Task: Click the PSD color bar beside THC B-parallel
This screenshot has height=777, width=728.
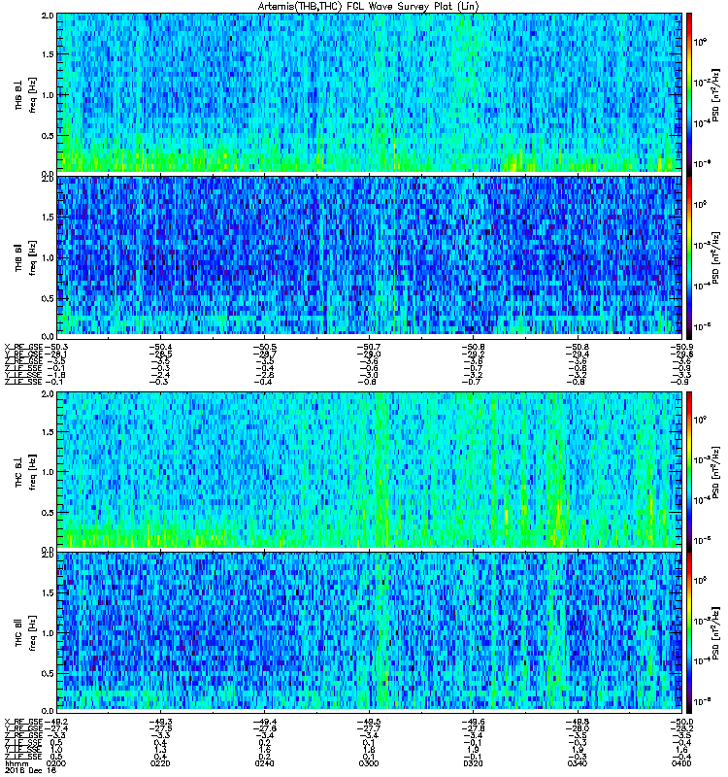Action: pyautogui.click(x=689, y=632)
